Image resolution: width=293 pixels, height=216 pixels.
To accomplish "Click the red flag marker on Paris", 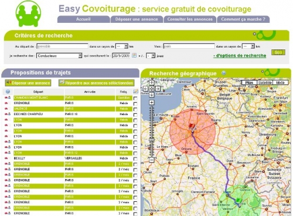I will pos(192,126).
